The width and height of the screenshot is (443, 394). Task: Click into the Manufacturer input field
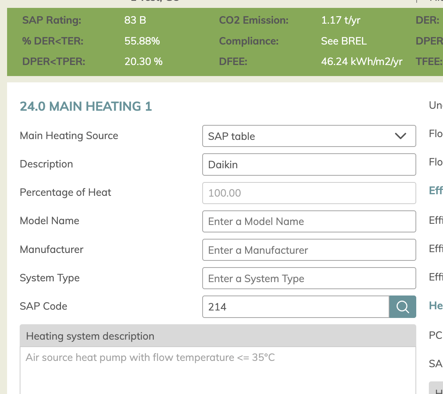[x=309, y=250]
